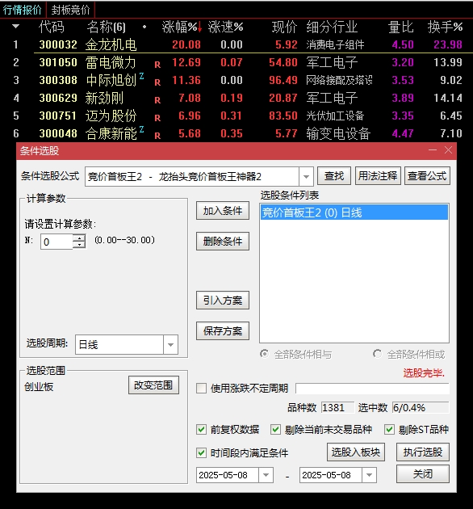The height and width of the screenshot is (509, 473).
Task: Click the spinner down arrow for parameter N
Action: pos(79,245)
